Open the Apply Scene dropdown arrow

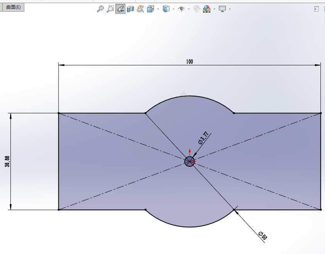[x=213, y=9]
